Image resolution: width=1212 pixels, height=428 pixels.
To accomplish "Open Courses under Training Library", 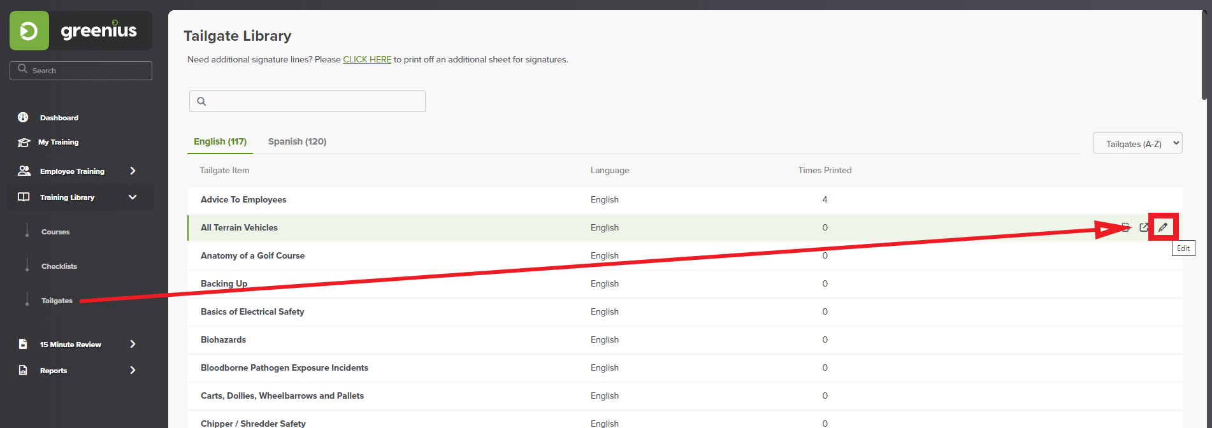I will coord(55,232).
